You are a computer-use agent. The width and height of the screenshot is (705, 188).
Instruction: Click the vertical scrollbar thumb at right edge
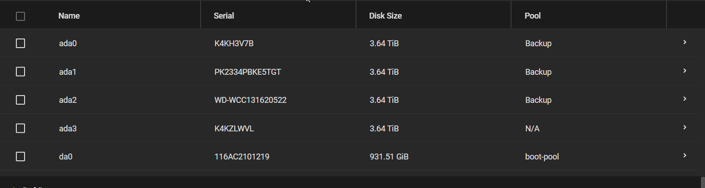coord(703,182)
